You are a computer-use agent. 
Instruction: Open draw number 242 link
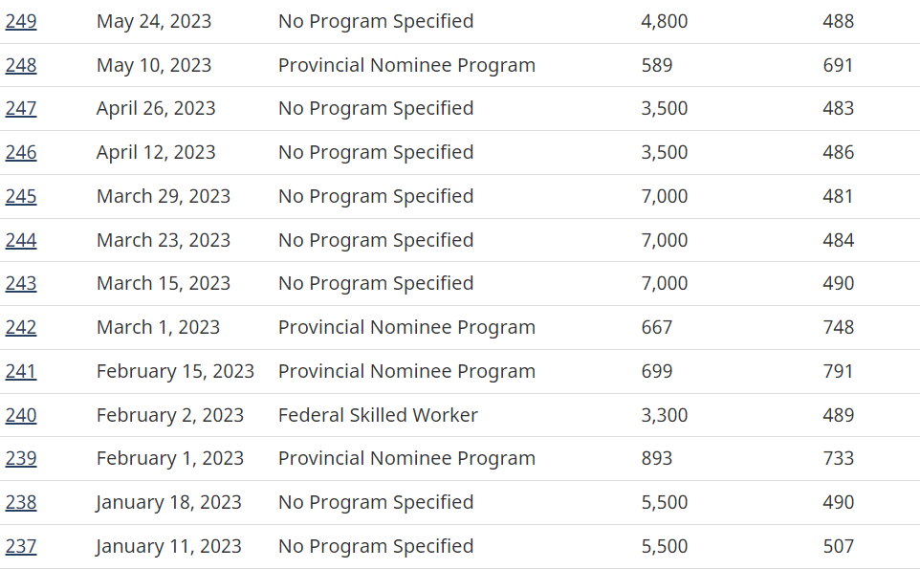pyautogui.click(x=21, y=327)
